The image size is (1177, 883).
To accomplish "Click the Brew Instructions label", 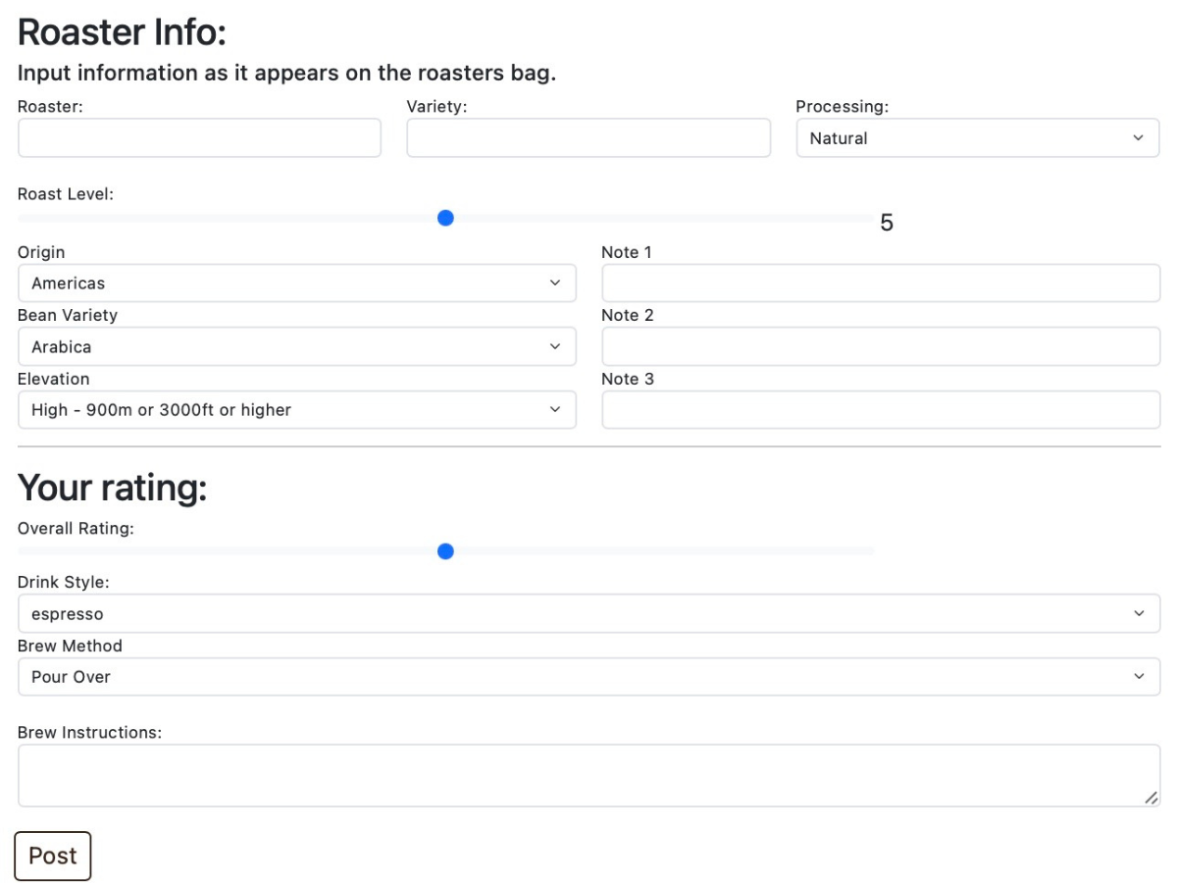I will pyautogui.click(x=89, y=732).
